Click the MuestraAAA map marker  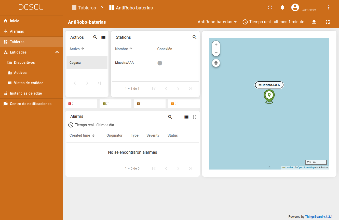point(269,96)
